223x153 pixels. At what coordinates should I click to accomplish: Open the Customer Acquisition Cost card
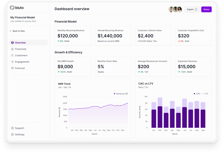point(193,36)
